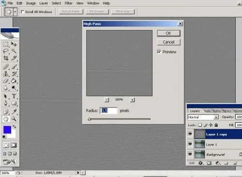The width and height of the screenshot is (242, 177).
Task: Select the Rectangular Marquee tool
Action: pyautogui.click(x=6, y=44)
